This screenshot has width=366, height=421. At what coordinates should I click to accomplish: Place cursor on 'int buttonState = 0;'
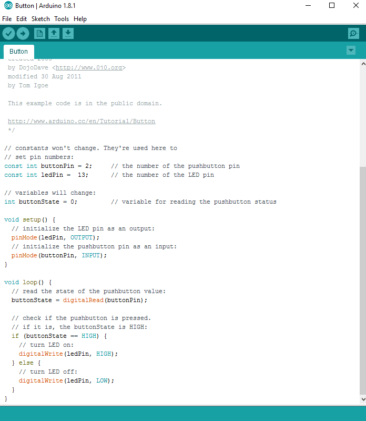point(41,202)
